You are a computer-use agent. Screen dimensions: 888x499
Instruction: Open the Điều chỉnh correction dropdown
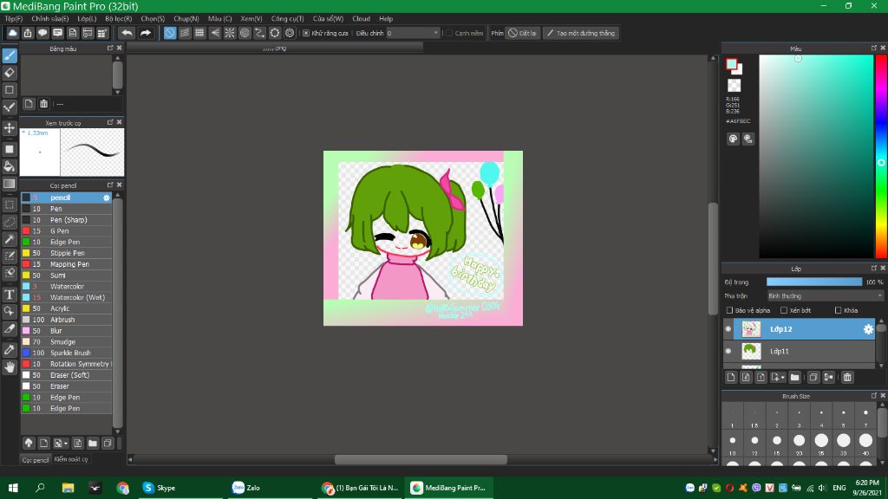[413, 34]
